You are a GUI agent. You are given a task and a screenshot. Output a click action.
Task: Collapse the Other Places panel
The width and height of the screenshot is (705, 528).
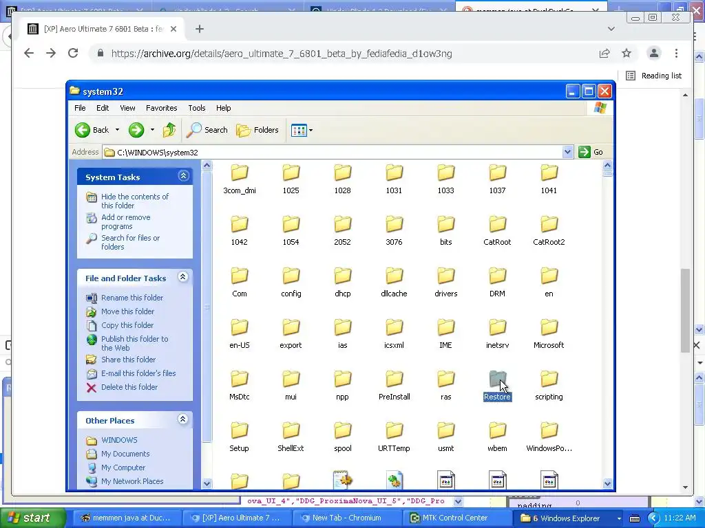(x=183, y=419)
